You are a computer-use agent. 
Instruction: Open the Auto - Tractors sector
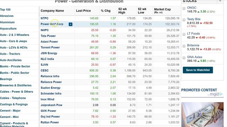point(10,54)
